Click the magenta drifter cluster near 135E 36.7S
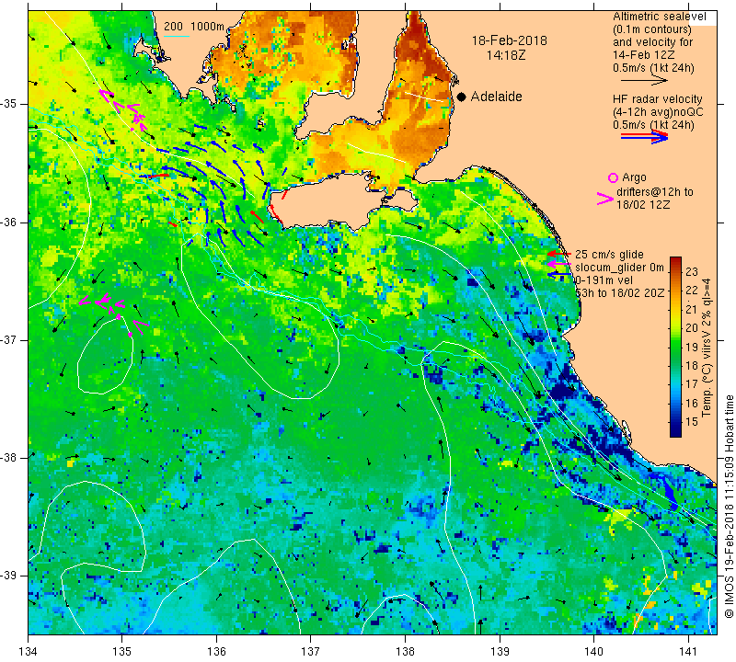736x662 pixels. (x=113, y=313)
